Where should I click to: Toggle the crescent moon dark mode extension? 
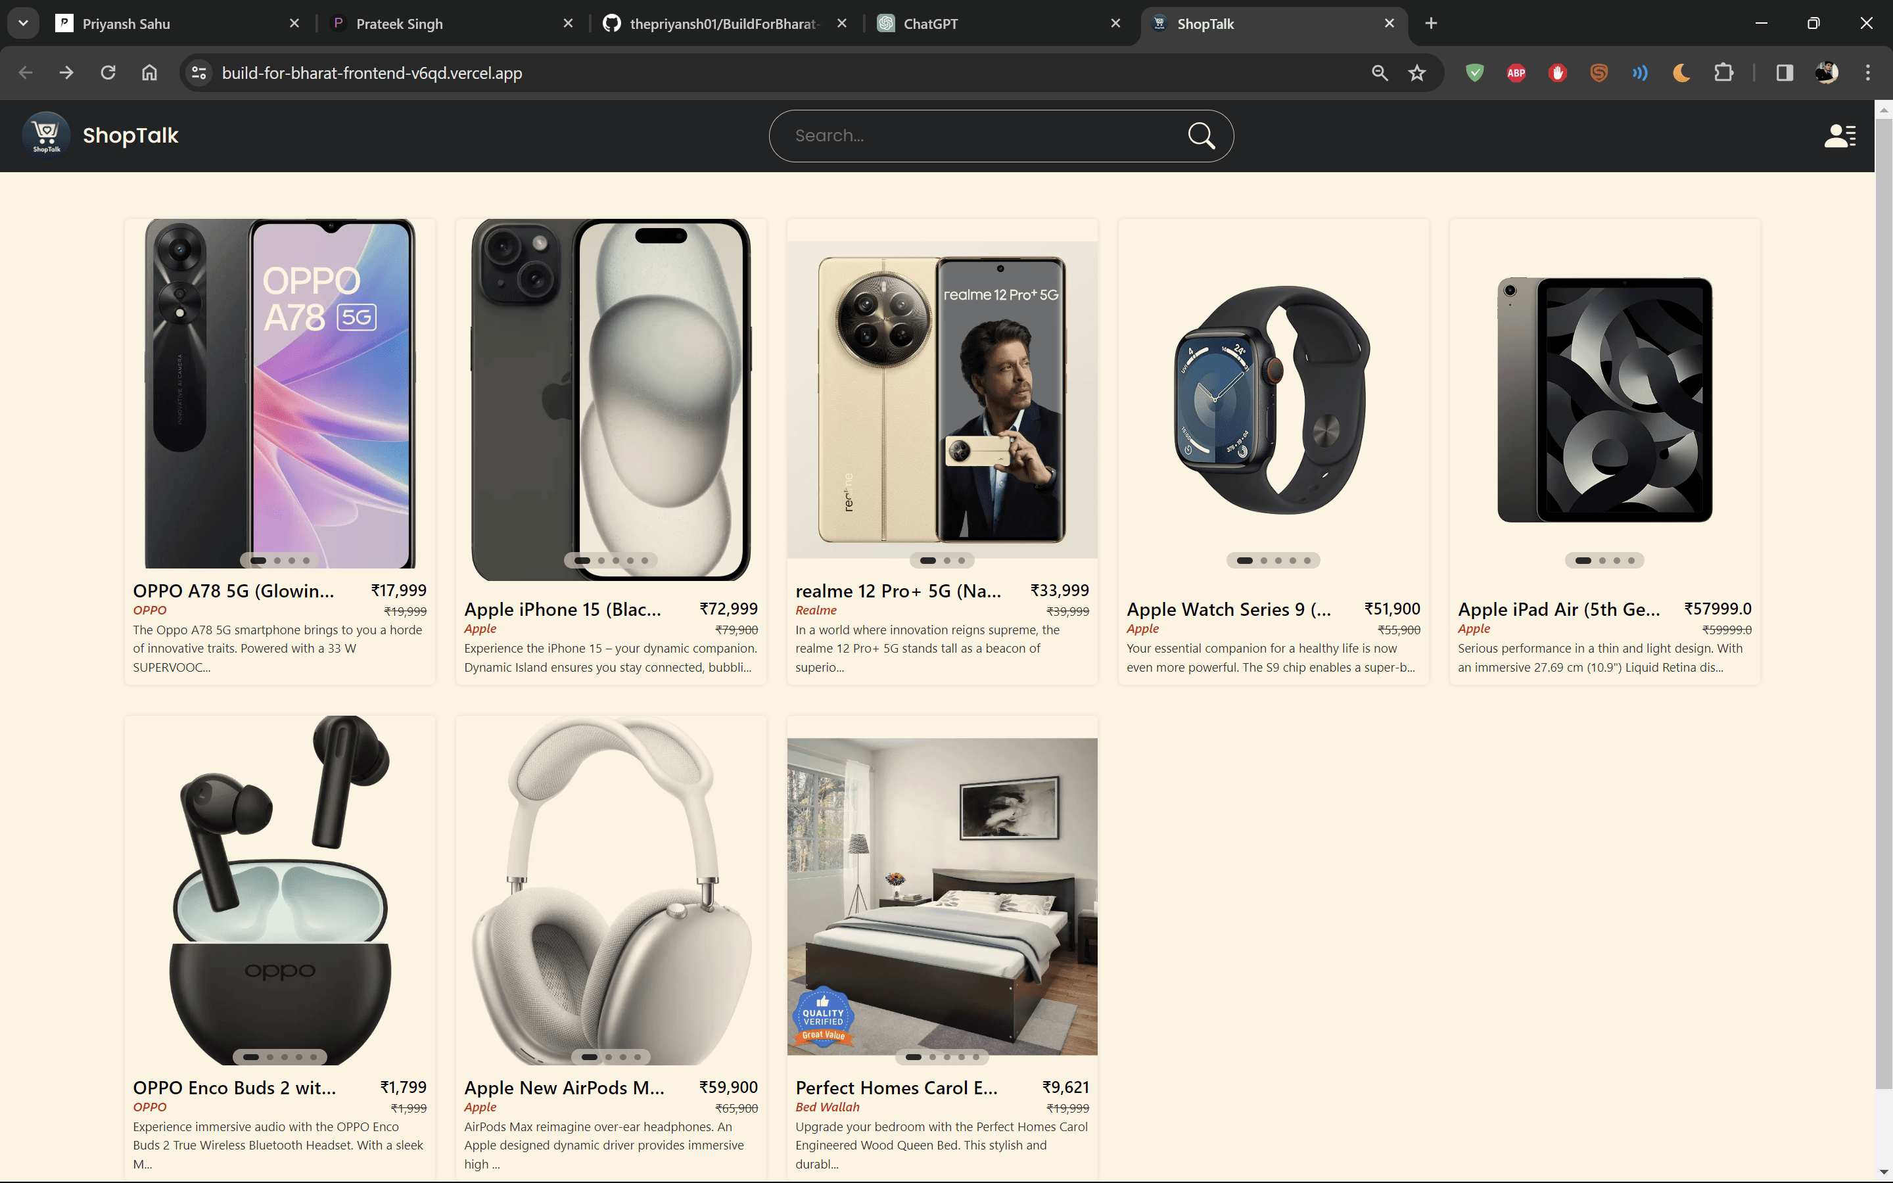click(1682, 73)
